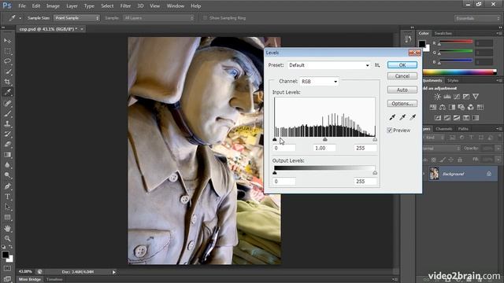This screenshot has height=283, width=504.
Task: Add a Curves adjustment from Adjustments panel
Action: (x=457, y=97)
